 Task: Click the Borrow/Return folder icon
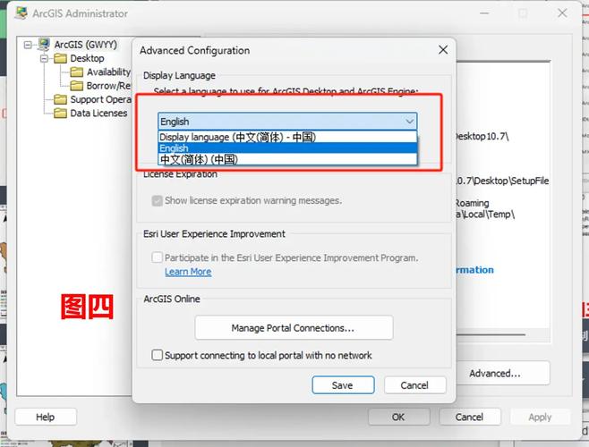pos(77,86)
